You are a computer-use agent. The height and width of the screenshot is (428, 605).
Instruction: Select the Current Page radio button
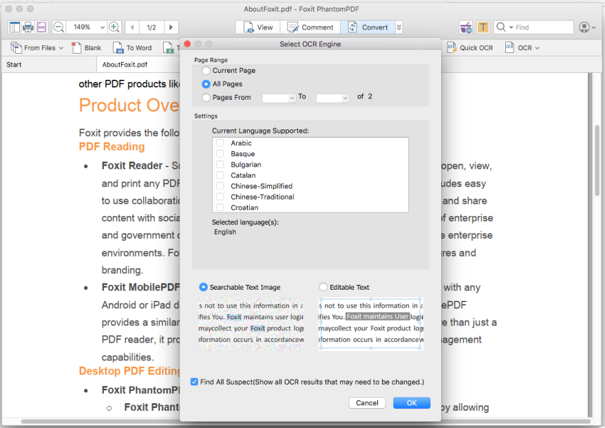(x=206, y=71)
